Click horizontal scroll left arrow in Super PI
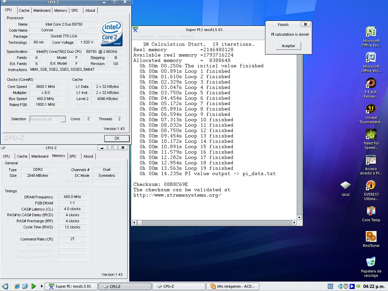The height and width of the screenshot is (291, 388). [x=134, y=222]
